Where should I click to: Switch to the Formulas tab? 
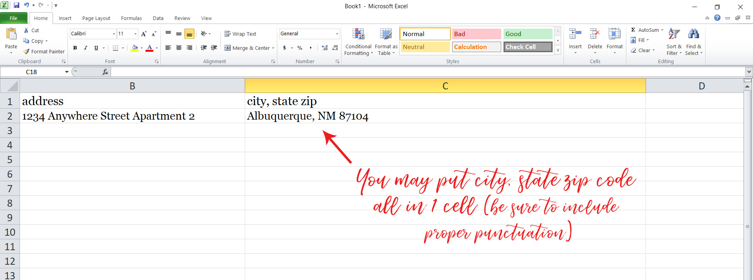[131, 18]
